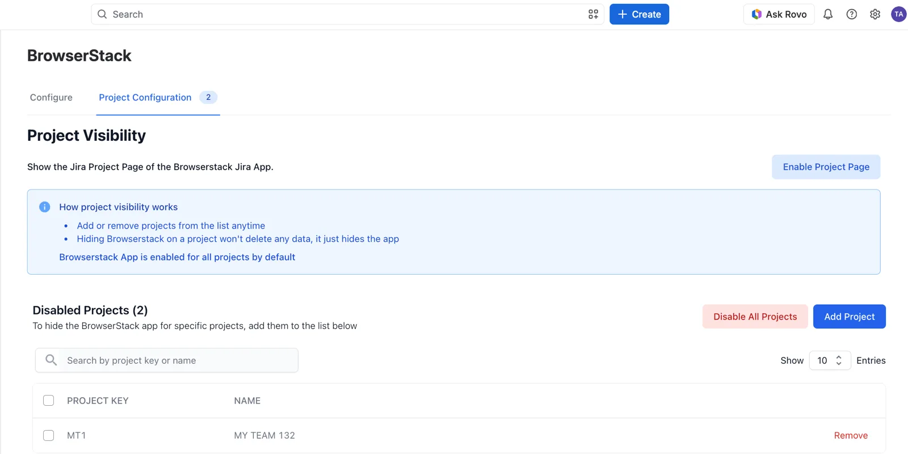The height and width of the screenshot is (454, 908).
Task: Open the apps grid icon in search bar
Action: coord(593,14)
